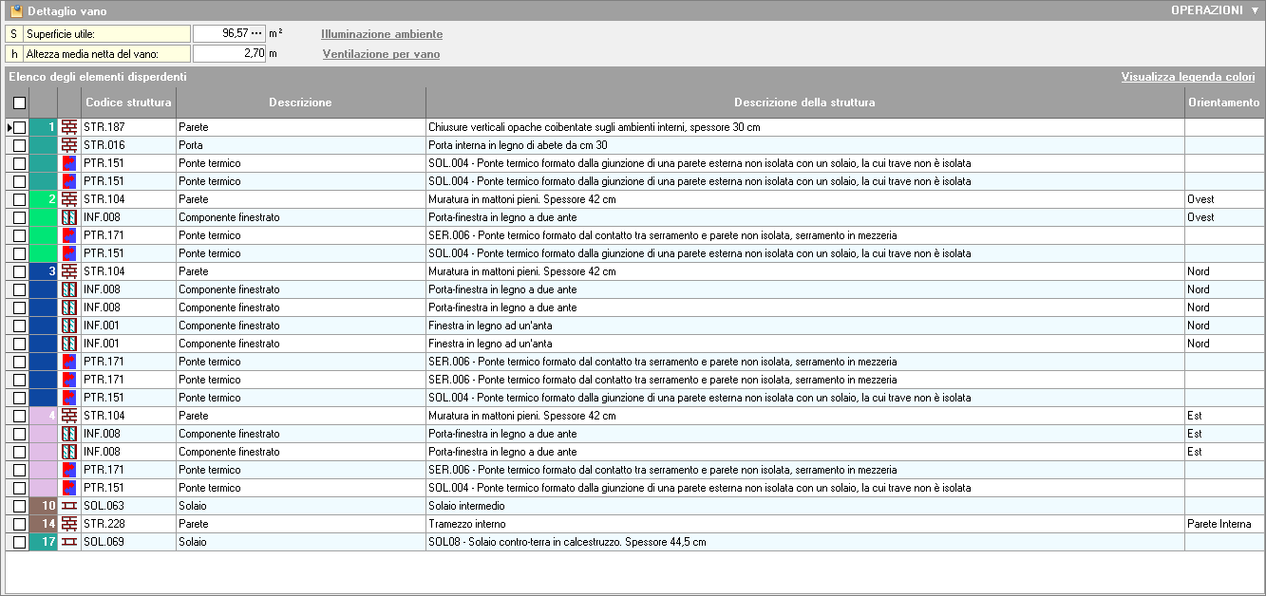The width and height of the screenshot is (1266, 596).
Task: Click the brown color cell numbered 10
Action: (x=44, y=506)
